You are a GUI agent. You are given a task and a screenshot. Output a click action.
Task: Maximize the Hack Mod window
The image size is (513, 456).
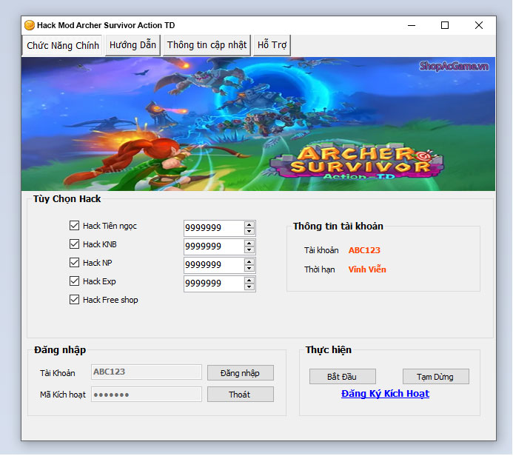pyautogui.click(x=445, y=25)
